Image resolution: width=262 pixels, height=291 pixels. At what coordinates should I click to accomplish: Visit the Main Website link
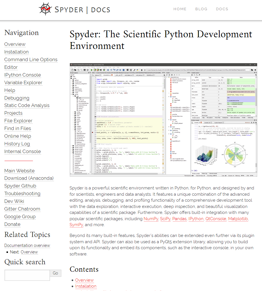coord(19,171)
